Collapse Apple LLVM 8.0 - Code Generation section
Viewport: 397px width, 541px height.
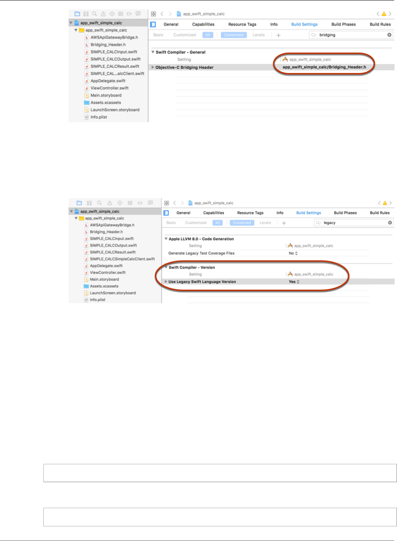pyautogui.click(x=166, y=239)
